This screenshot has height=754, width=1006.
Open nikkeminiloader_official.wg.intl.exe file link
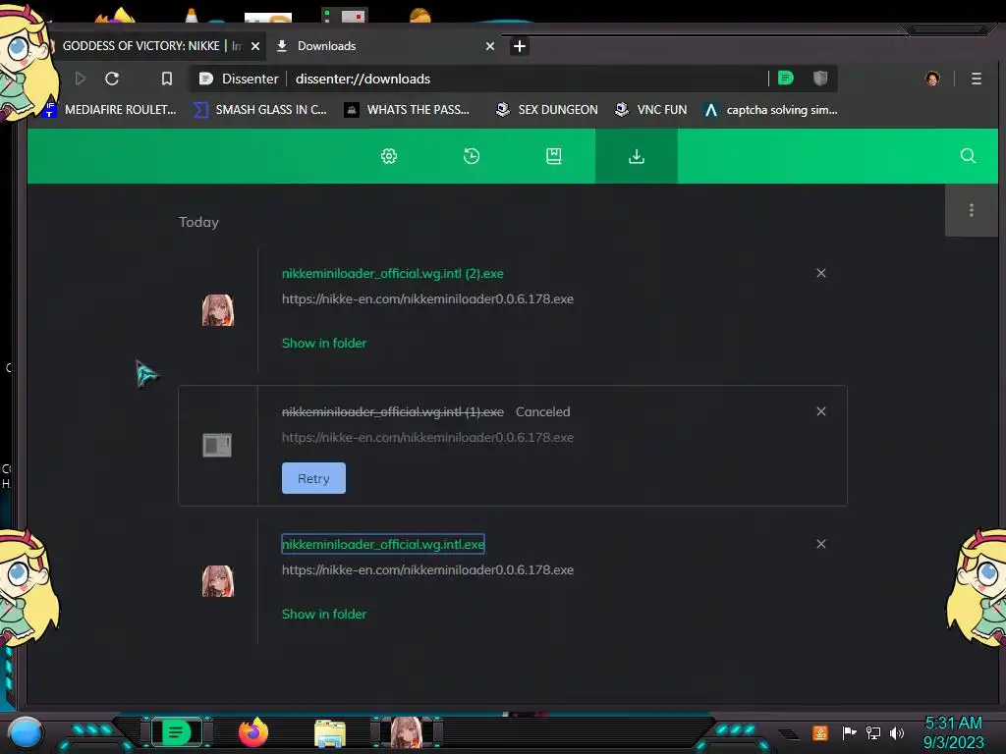coord(383,544)
